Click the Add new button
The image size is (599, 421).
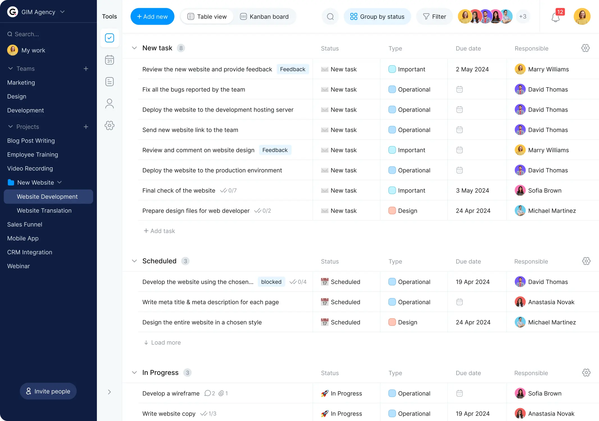point(152,16)
